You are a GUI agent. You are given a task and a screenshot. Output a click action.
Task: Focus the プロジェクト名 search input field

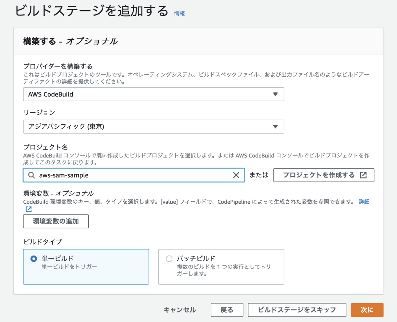[132, 175]
